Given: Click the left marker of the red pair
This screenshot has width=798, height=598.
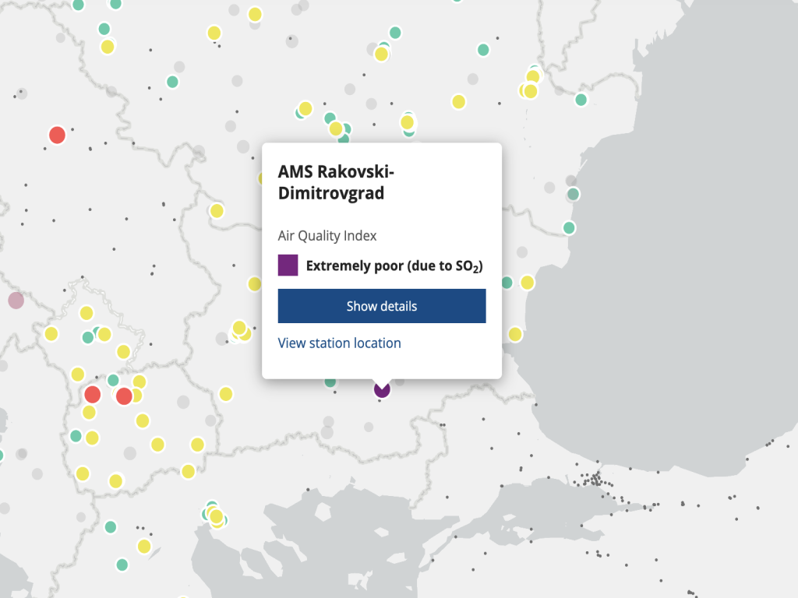Looking at the screenshot, I should pyautogui.click(x=93, y=394).
